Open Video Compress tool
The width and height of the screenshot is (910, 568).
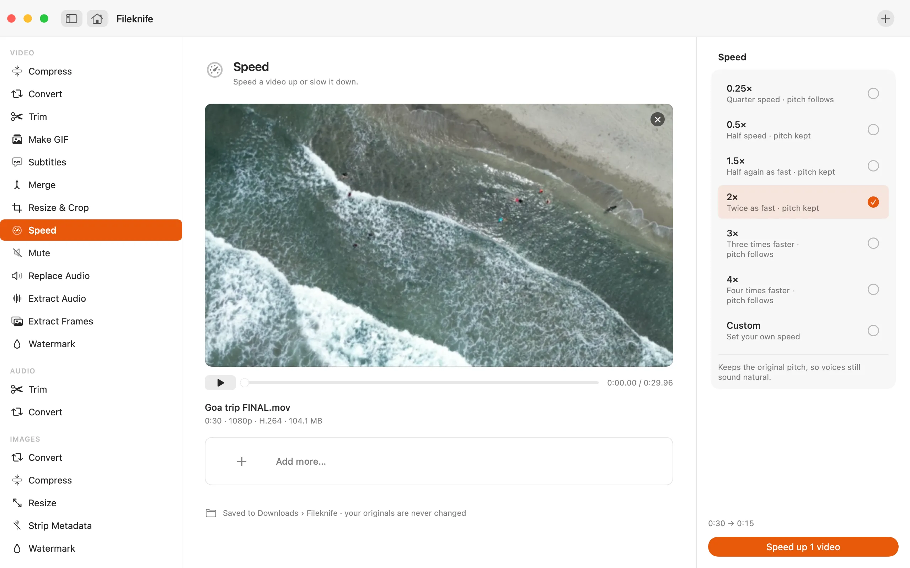click(x=91, y=71)
